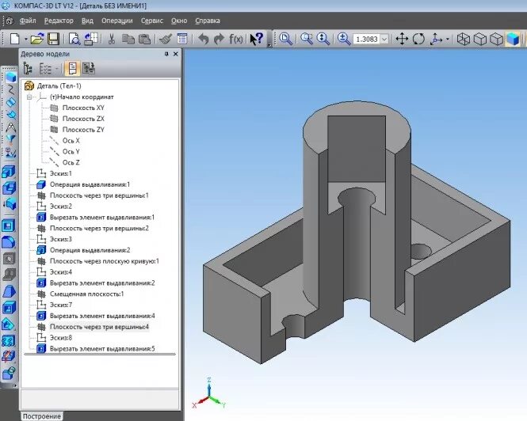
Task: Close the Дерево модели panel
Action: [x=175, y=54]
